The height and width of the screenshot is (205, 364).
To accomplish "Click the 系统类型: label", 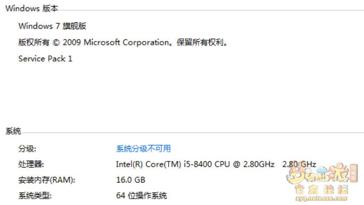I will coord(35,196).
